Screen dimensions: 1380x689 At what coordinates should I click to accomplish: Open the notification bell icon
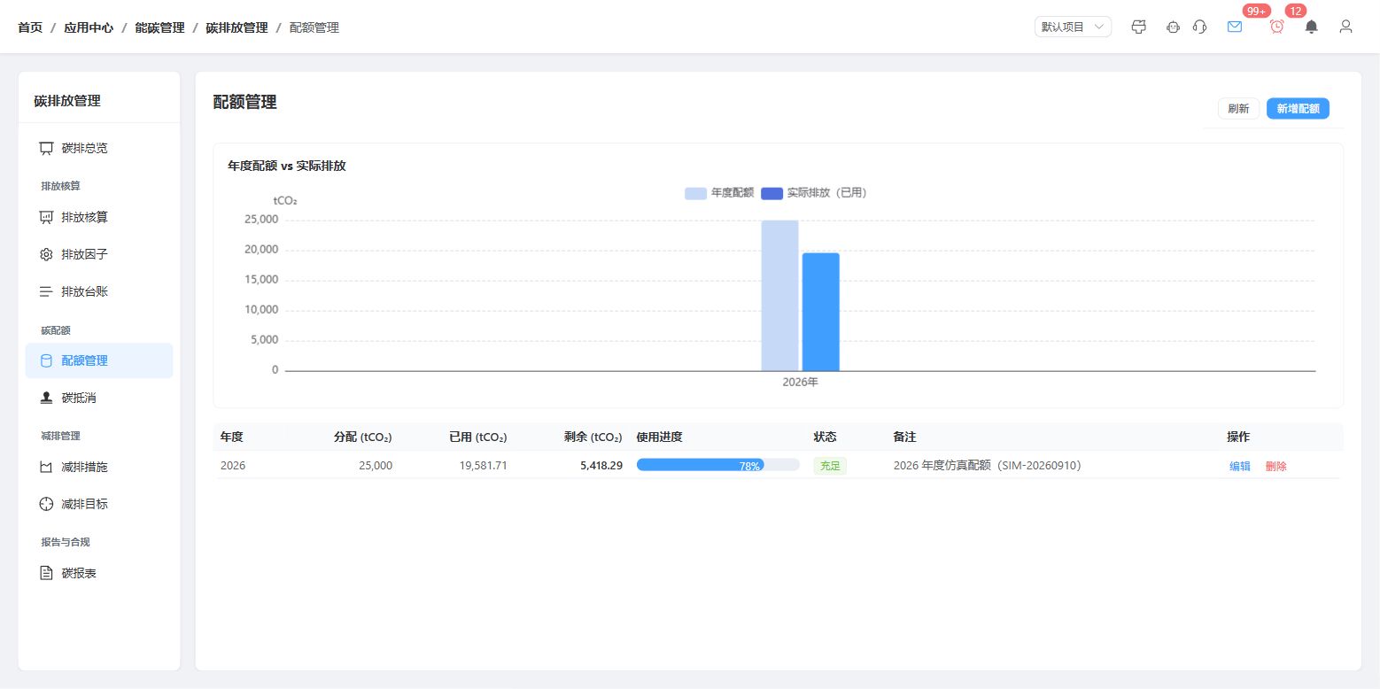coord(1311,27)
